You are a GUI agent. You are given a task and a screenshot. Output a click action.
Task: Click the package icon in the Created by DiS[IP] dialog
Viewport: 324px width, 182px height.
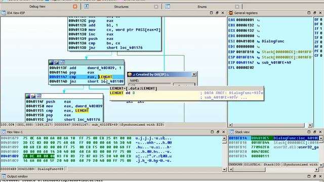[130, 74]
